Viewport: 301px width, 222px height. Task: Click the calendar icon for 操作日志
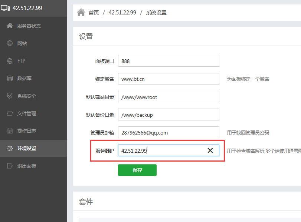[10, 131]
